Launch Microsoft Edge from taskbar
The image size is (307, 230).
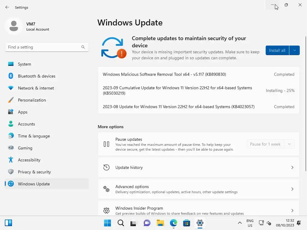174,223
